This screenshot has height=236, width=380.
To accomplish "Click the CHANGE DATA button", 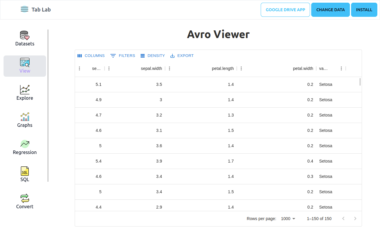I will [330, 9].
